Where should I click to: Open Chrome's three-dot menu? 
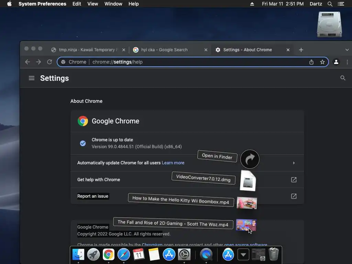[347, 62]
